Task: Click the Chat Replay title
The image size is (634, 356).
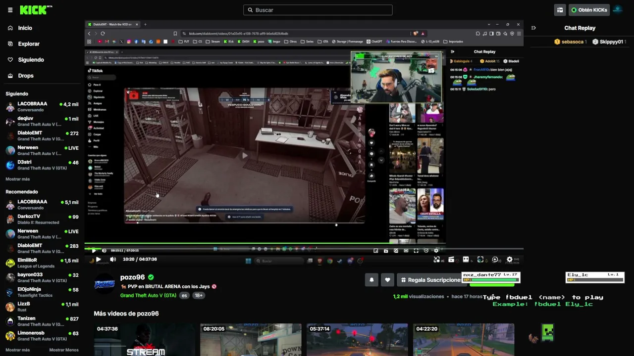Action: 580,28
